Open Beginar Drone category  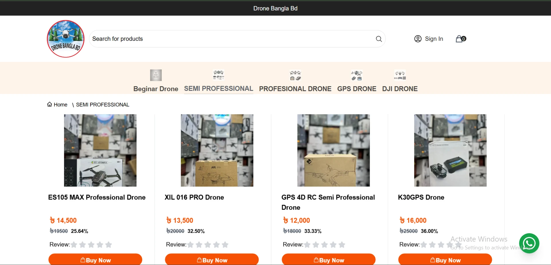(156, 89)
